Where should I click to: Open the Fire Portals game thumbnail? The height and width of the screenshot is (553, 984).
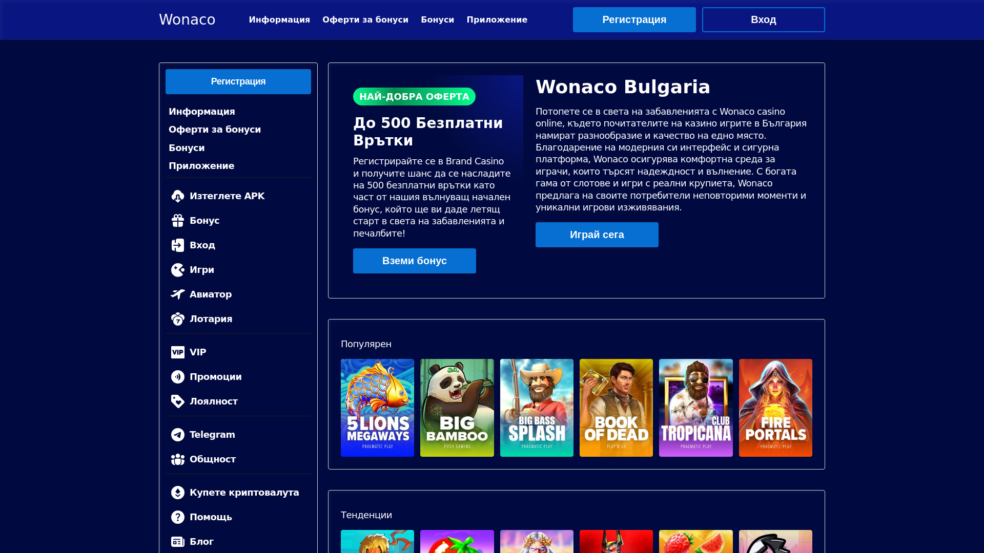[775, 408]
